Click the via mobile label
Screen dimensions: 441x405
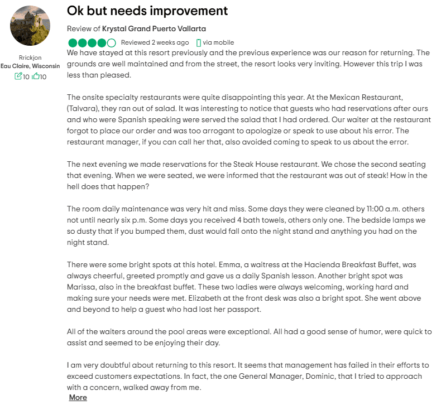point(218,42)
